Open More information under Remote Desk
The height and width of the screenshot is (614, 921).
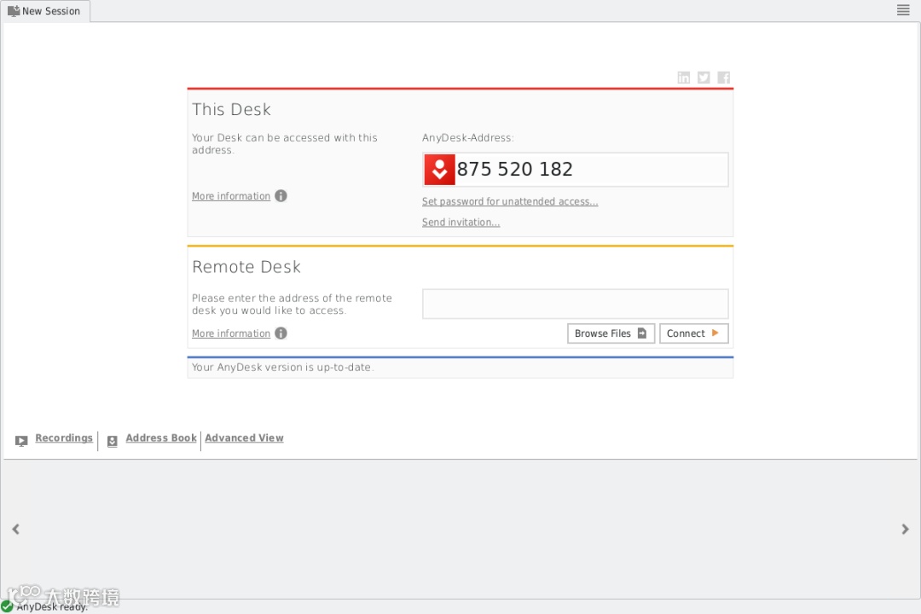(x=231, y=333)
